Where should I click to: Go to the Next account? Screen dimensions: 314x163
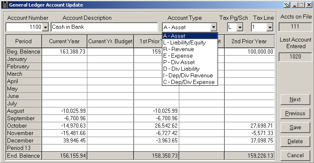click(295, 100)
